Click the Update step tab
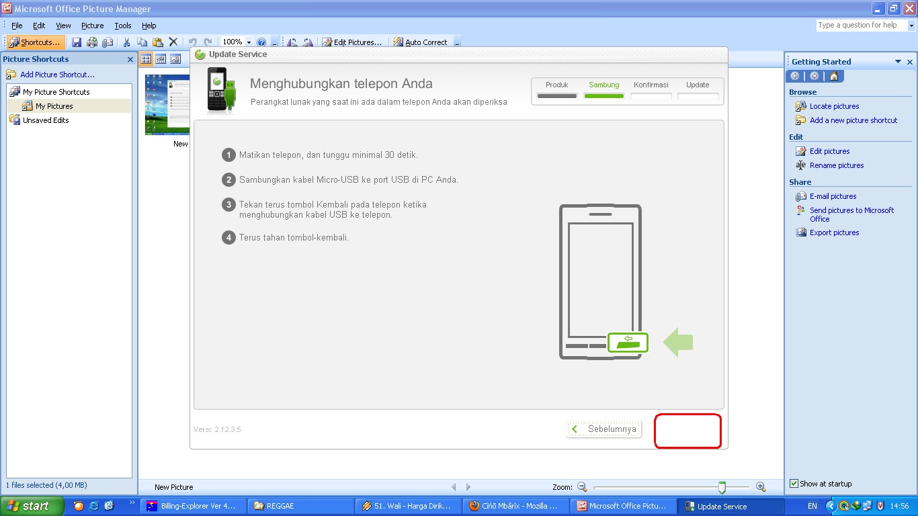 pos(698,90)
